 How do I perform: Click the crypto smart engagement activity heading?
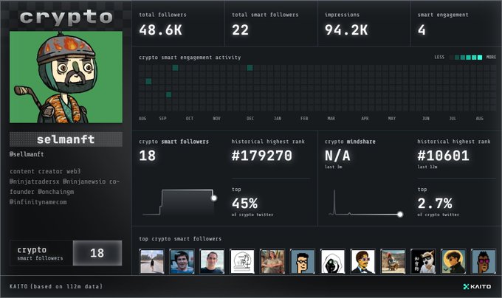pyautogui.click(x=190, y=58)
